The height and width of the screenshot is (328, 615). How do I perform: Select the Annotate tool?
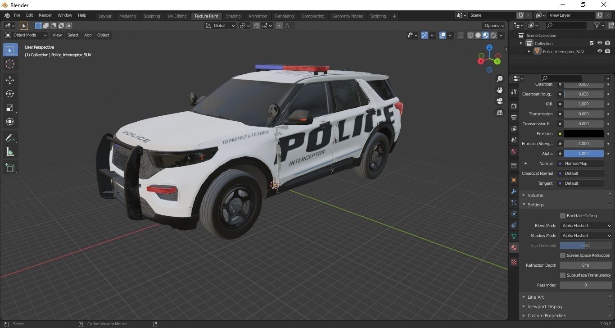[x=10, y=138]
